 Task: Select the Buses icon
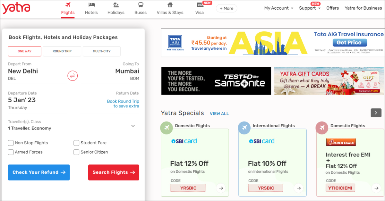click(141, 5)
